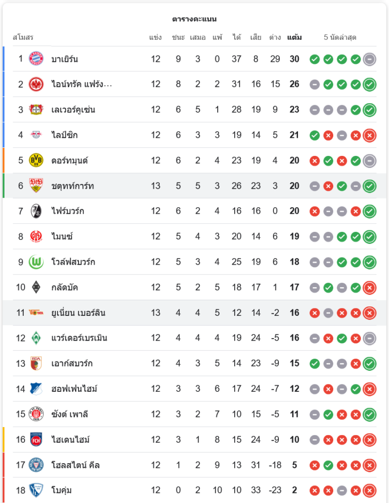The height and width of the screenshot is (503, 389).
Task: Click the VfB Stuttgart club crest
Action: [36, 186]
